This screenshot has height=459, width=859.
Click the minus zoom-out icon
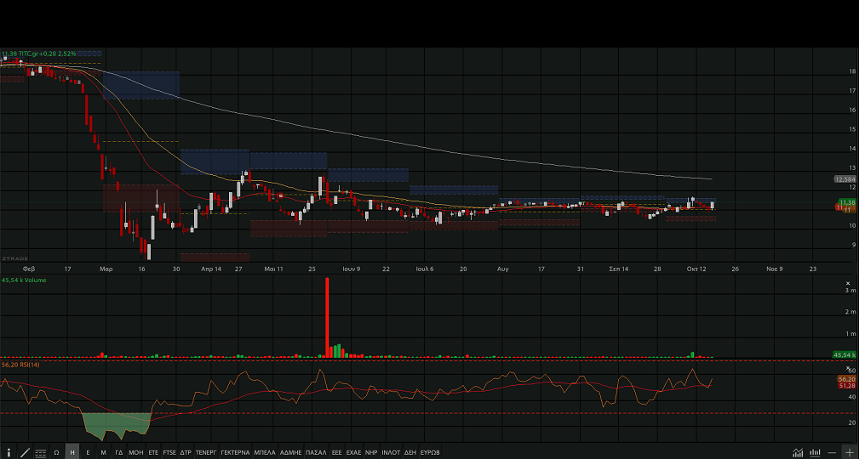coord(832,452)
